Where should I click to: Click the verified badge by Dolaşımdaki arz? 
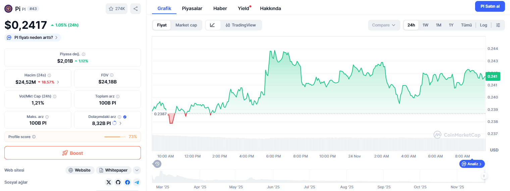point(125,117)
